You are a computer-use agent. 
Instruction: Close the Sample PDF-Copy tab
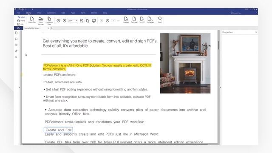(x=48, y=28)
